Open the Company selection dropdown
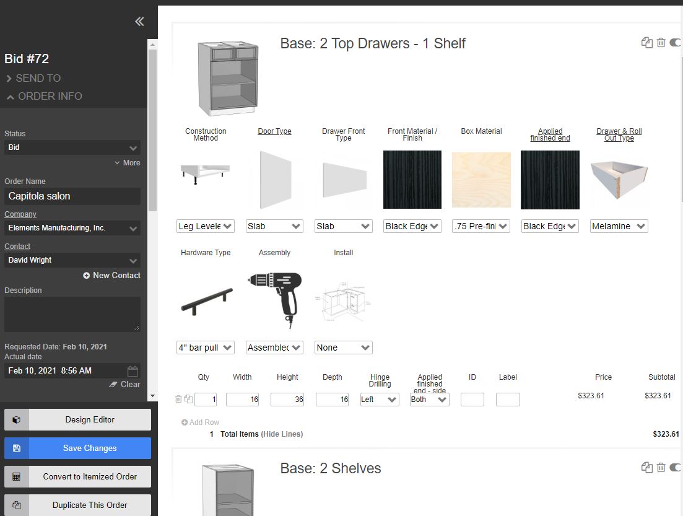 (x=72, y=228)
